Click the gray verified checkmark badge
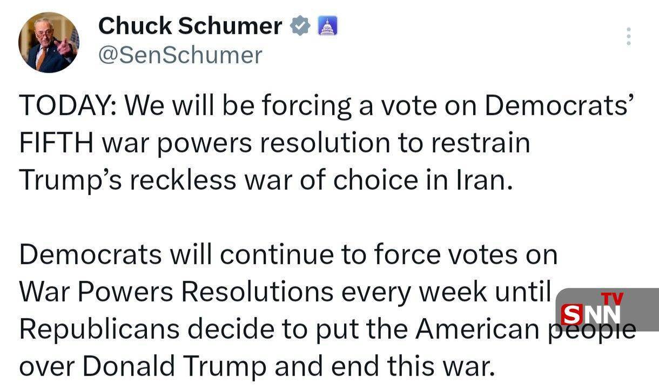 [x=299, y=25]
